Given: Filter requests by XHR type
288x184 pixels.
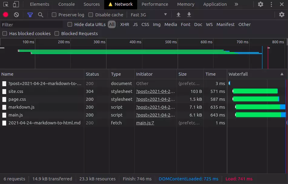Looking at the screenshot, I should pos(124,25).
